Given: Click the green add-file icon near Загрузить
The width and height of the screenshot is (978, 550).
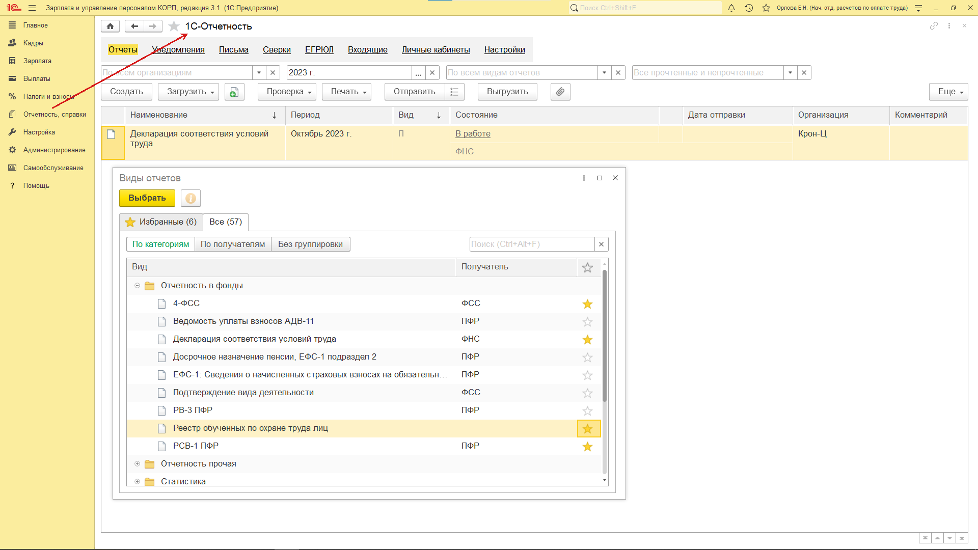Looking at the screenshot, I should [234, 92].
